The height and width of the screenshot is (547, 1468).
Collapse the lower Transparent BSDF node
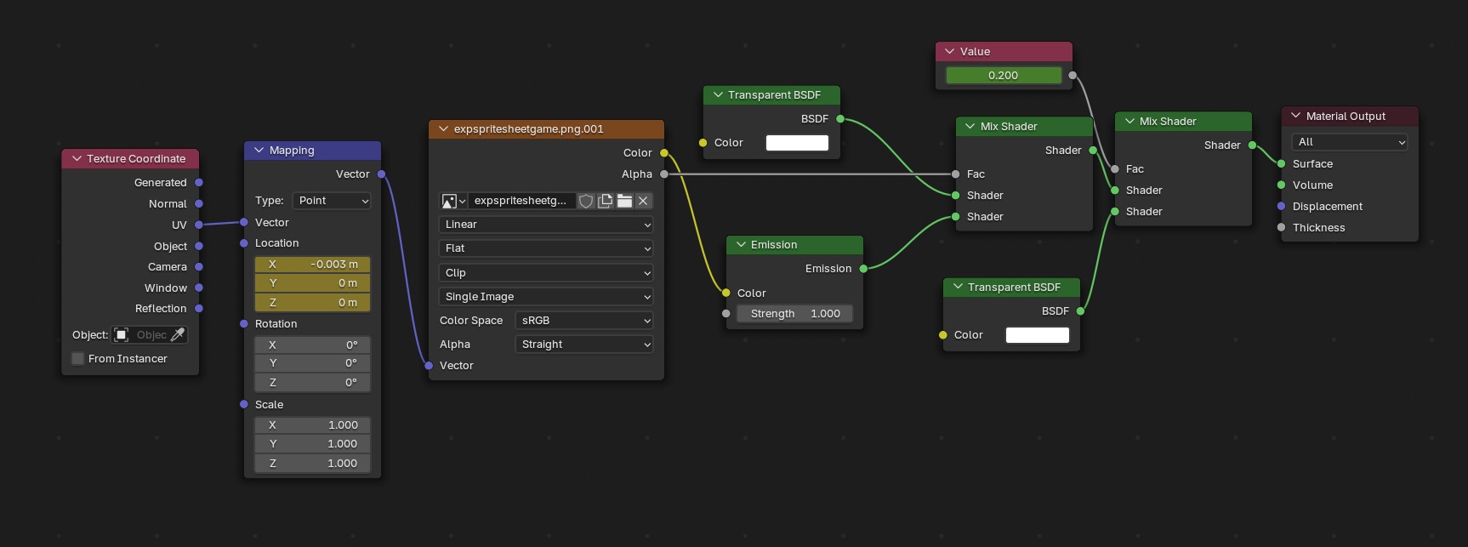coord(958,288)
